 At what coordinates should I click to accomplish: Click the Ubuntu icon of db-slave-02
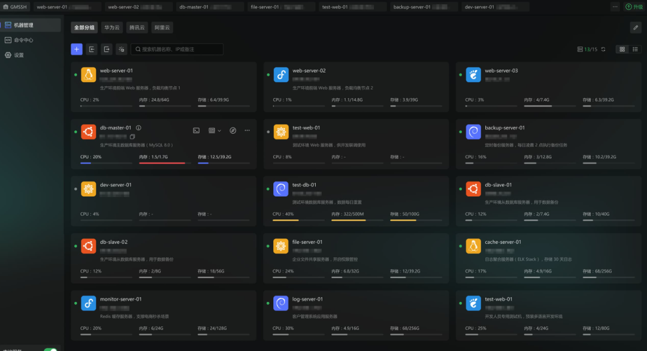click(x=88, y=246)
